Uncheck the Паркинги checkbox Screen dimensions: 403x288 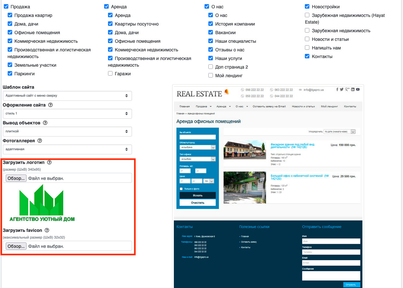[x=10, y=74]
